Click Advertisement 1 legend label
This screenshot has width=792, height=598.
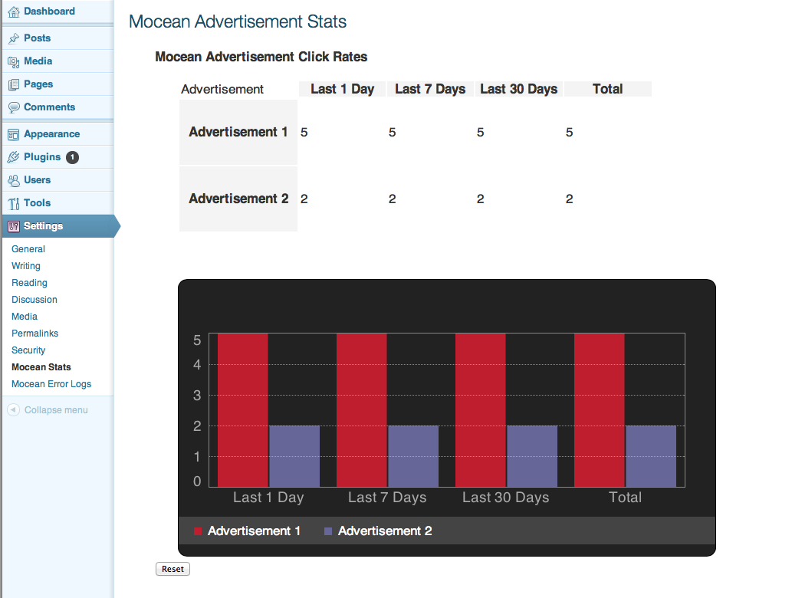pos(254,531)
